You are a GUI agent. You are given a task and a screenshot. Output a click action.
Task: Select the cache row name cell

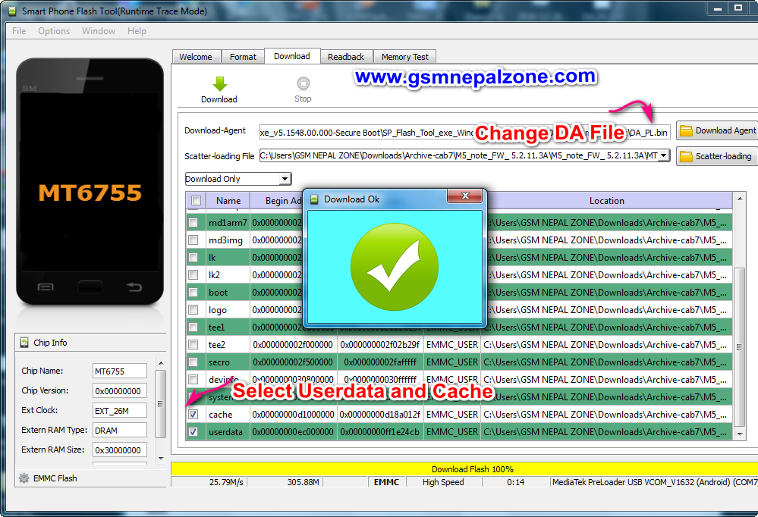click(228, 414)
